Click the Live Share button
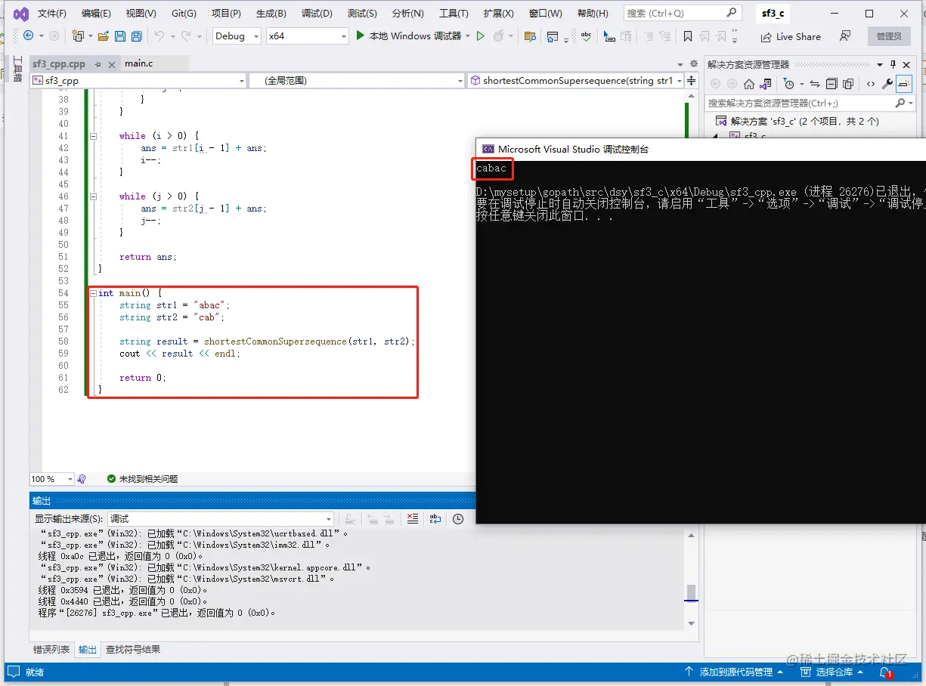The height and width of the screenshot is (686, 926). coord(791,36)
